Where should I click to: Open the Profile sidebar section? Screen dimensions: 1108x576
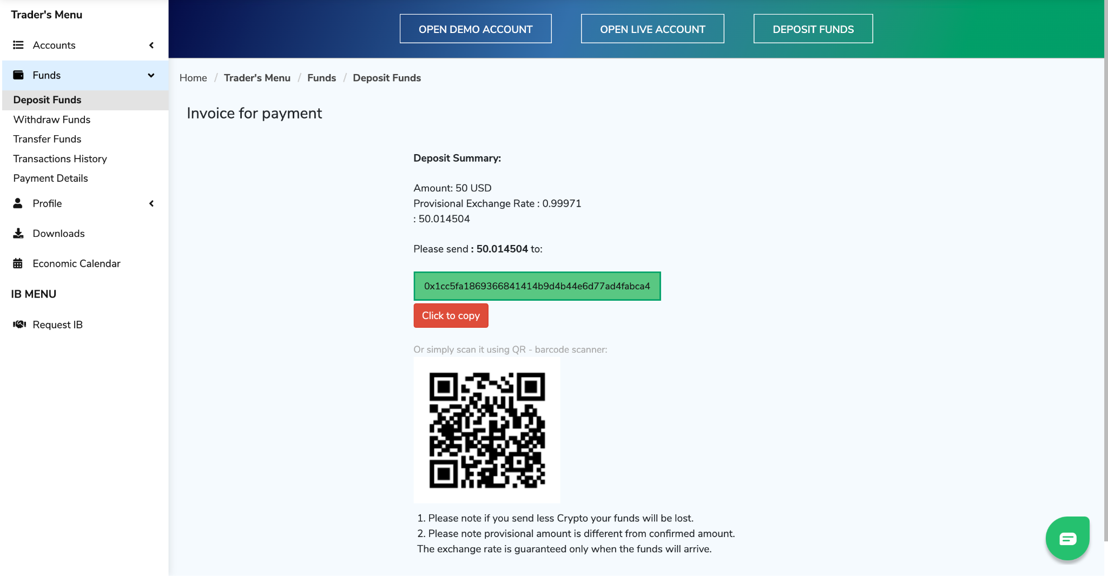click(85, 203)
